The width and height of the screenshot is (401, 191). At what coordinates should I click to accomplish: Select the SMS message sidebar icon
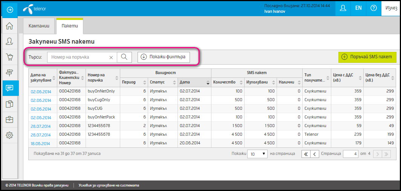10,88
